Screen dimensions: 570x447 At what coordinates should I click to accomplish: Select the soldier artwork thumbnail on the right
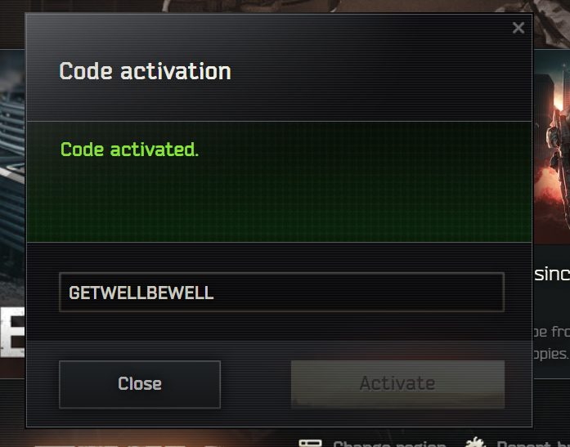coord(552,147)
